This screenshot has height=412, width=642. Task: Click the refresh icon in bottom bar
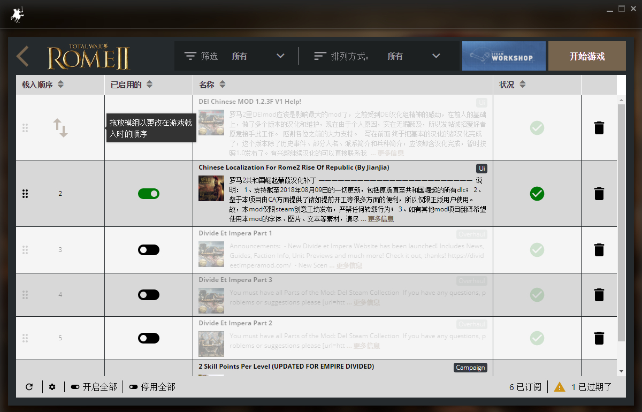pos(29,387)
